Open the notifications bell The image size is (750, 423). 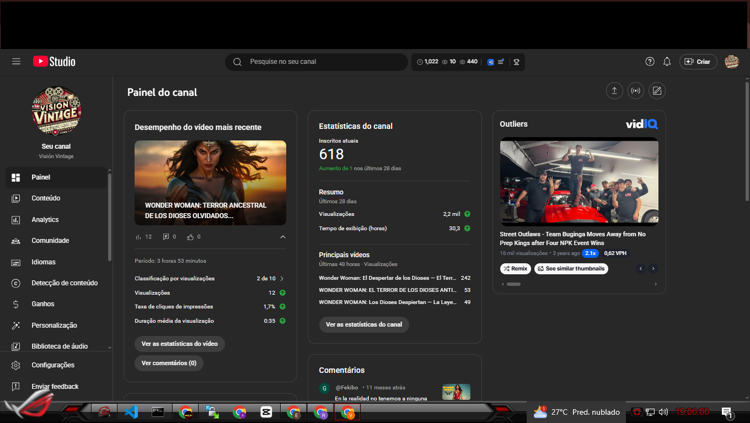667,62
